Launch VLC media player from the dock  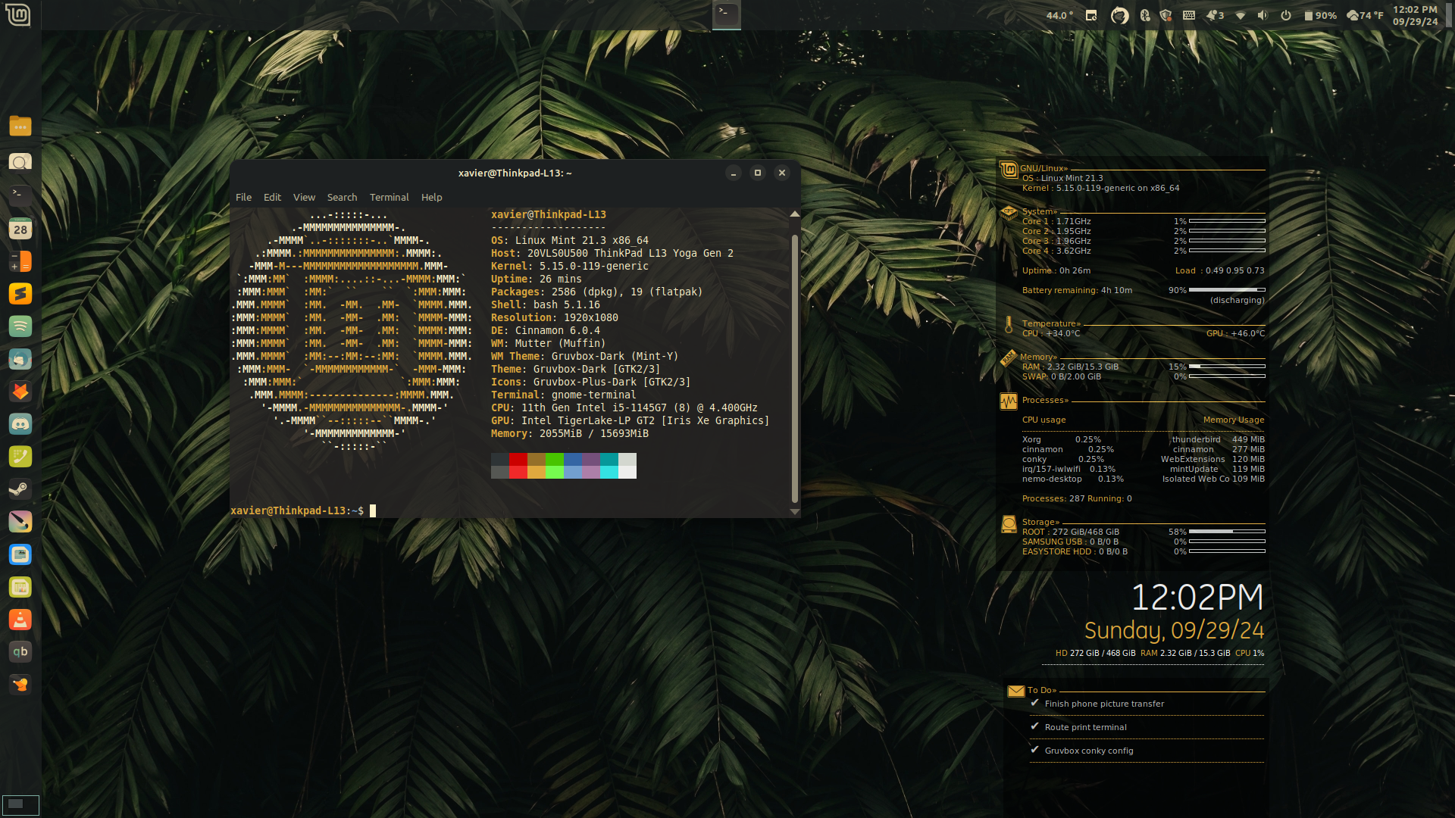coord(20,620)
